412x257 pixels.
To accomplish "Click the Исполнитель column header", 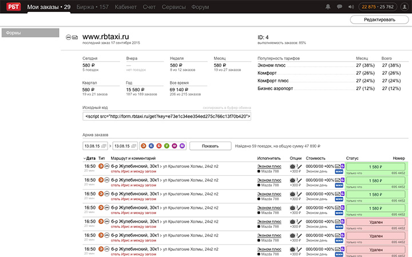I will click(x=269, y=158).
